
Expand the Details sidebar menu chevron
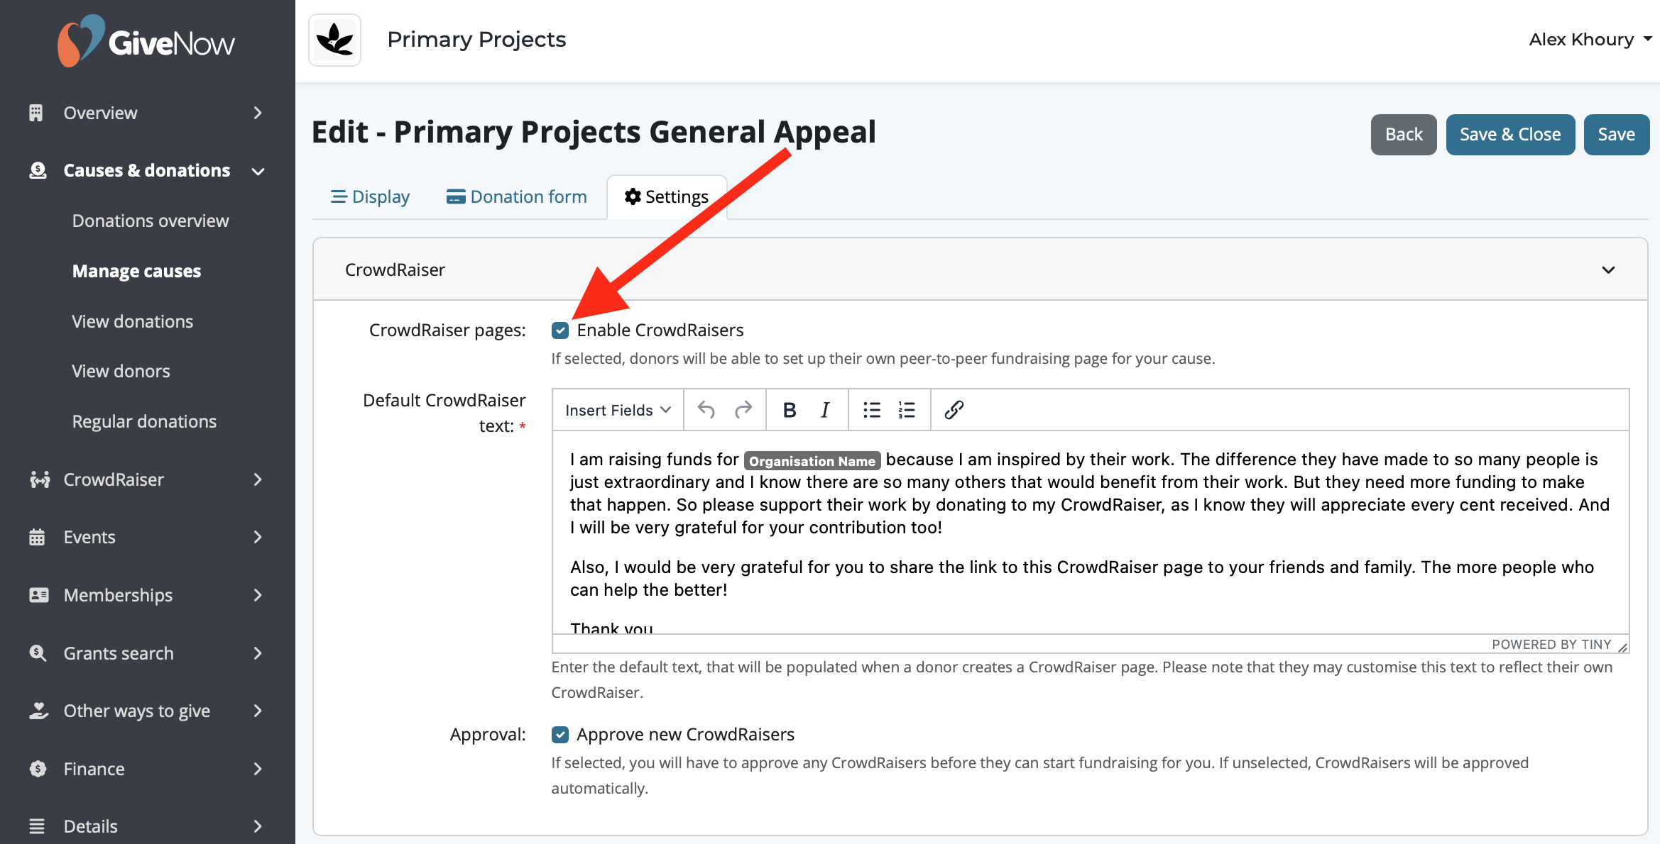(x=258, y=826)
